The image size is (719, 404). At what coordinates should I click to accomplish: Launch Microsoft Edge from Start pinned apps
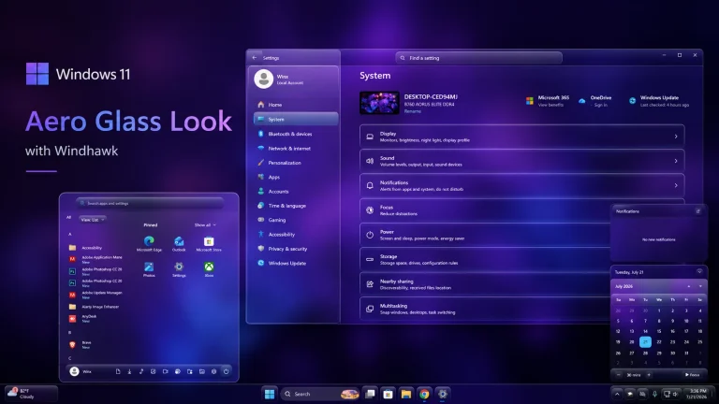[x=149, y=244]
